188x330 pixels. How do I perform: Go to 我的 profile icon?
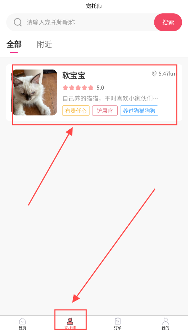coord(165,321)
